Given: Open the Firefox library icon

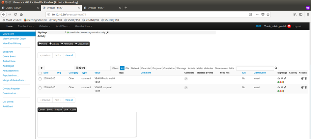Looking at the screenshot, I should point(295,14).
